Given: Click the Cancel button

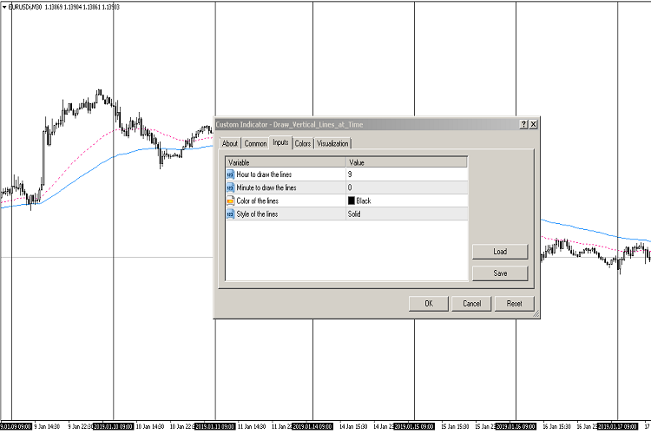Looking at the screenshot, I should [x=471, y=304].
